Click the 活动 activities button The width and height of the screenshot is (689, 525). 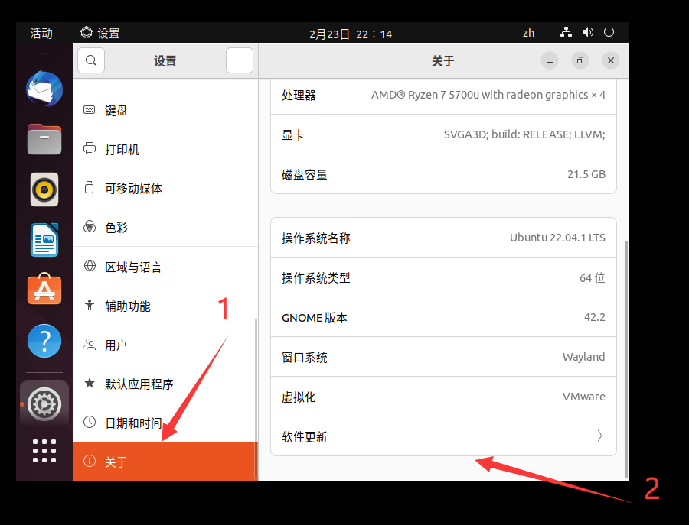click(41, 34)
